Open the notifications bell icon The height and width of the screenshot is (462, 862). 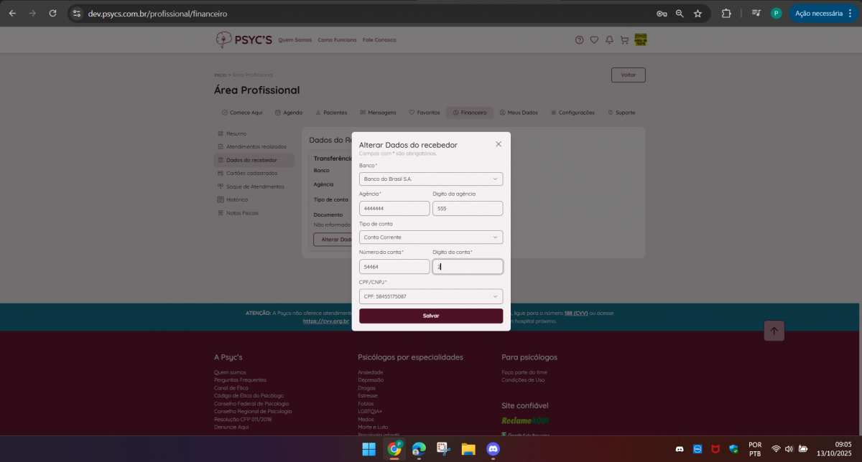click(x=609, y=40)
